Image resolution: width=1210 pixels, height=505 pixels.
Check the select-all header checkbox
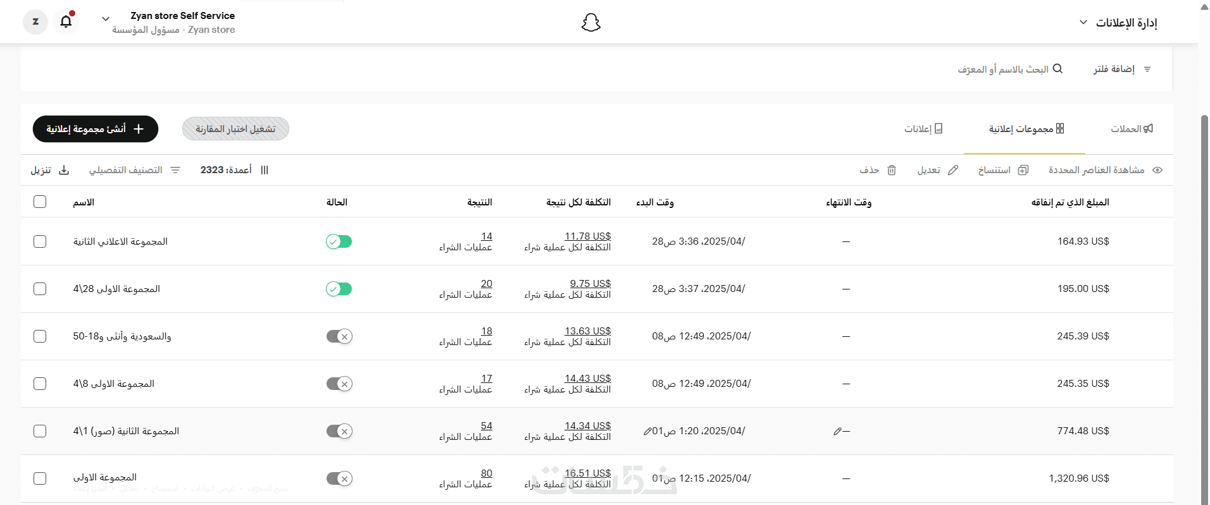[x=40, y=202]
